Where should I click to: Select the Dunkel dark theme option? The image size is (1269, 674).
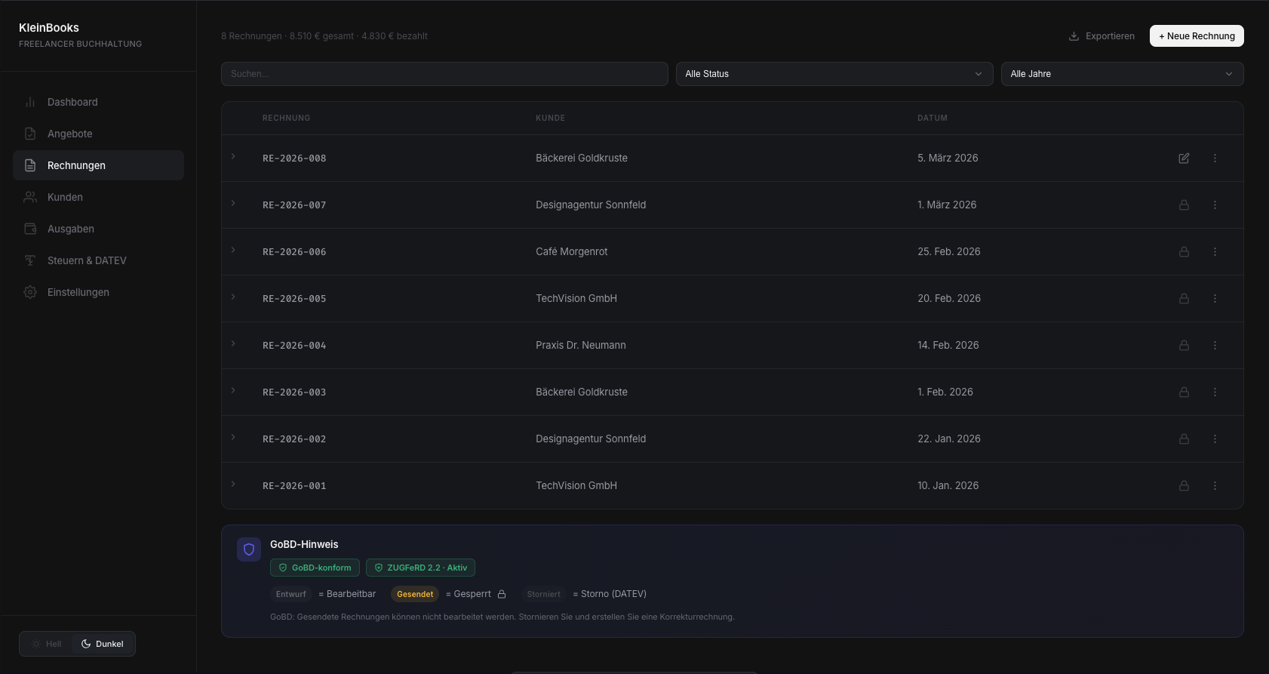pos(103,644)
